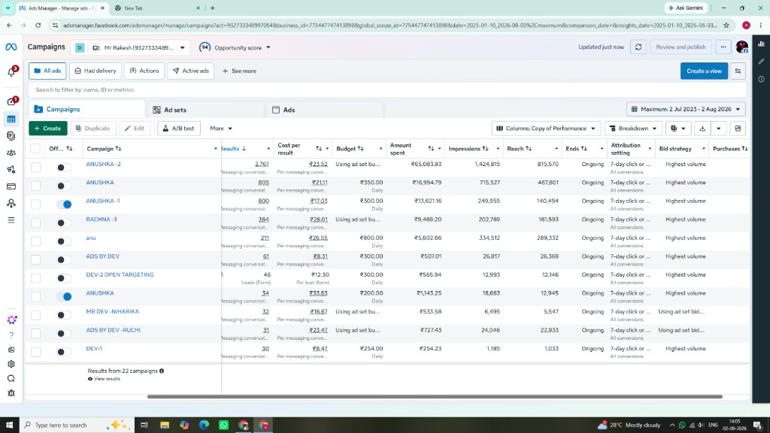Open WhatsApp from the Windows taskbar

pyautogui.click(x=223, y=425)
